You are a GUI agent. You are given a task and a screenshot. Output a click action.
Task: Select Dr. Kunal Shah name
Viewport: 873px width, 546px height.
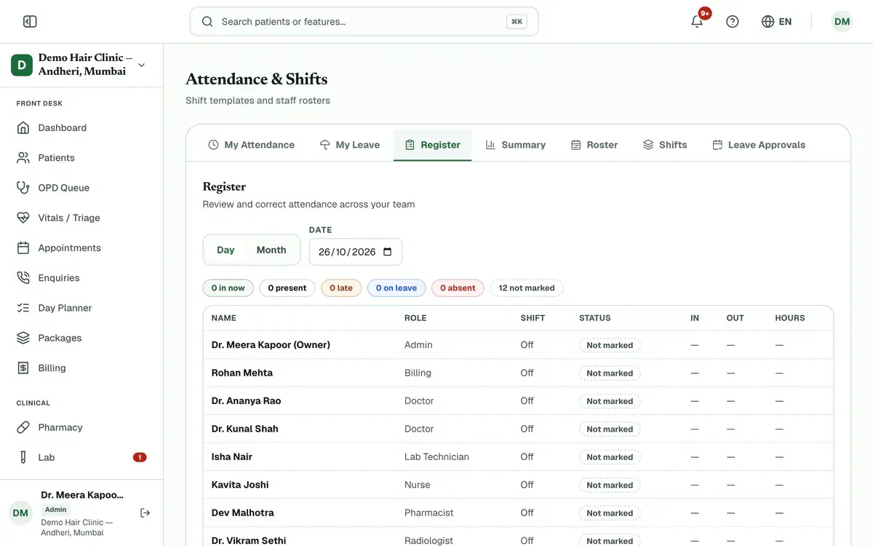[244, 429]
